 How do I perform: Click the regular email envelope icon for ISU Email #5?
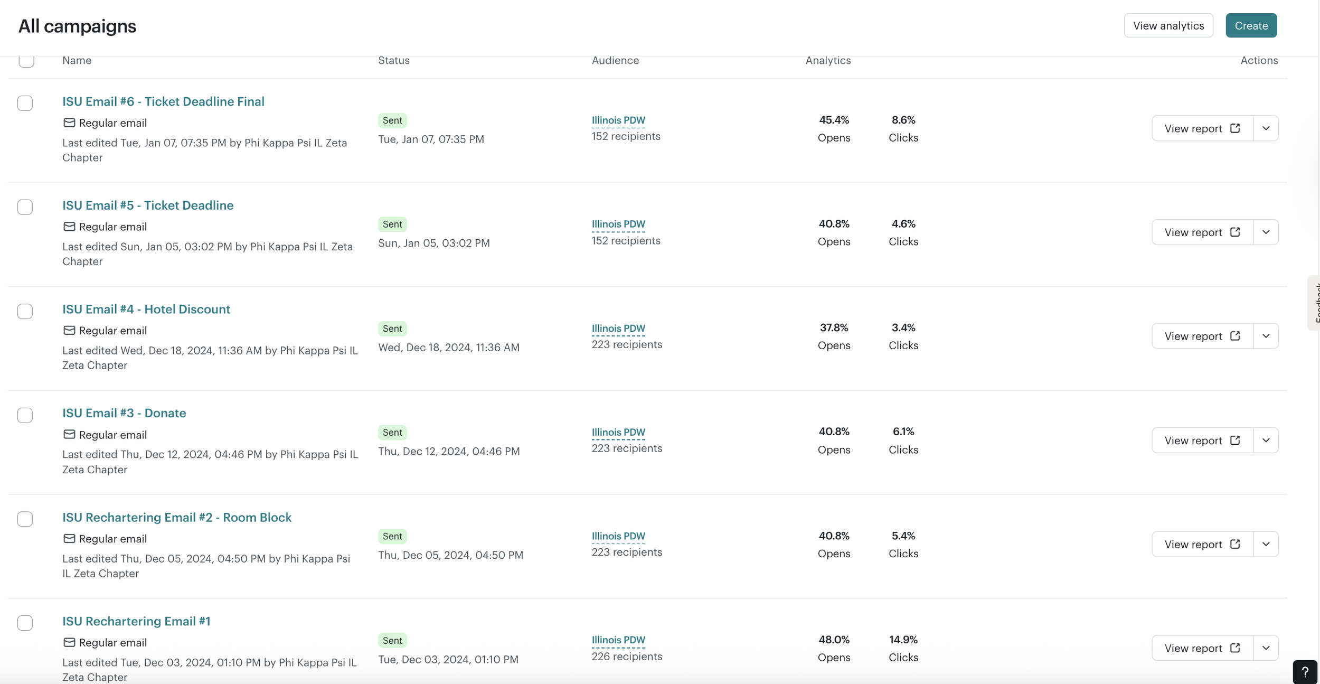tap(69, 226)
